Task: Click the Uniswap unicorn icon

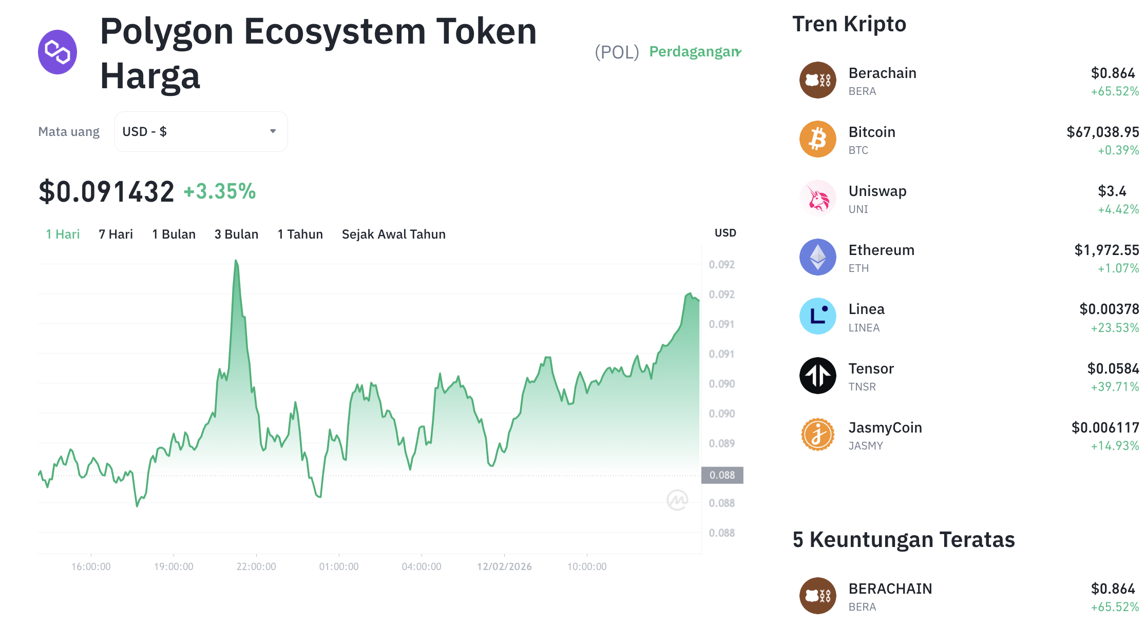Action: pos(817,199)
